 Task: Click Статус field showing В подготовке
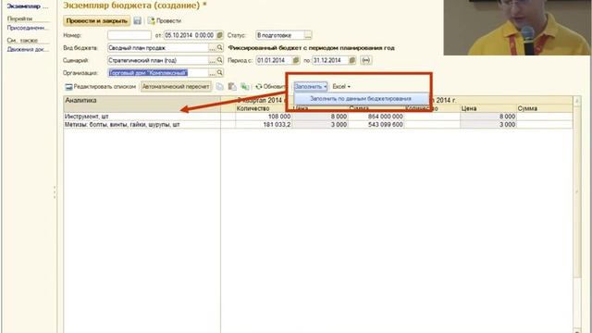point(280,35)
